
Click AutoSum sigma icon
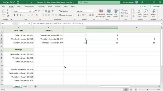pyautogui.click(x=134, y=10)
